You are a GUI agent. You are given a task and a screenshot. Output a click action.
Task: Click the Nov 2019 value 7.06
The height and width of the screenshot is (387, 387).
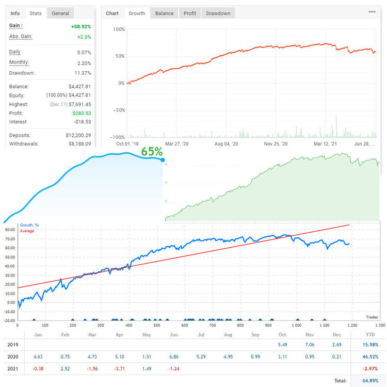pyautogui.click(x=310, y=345)
